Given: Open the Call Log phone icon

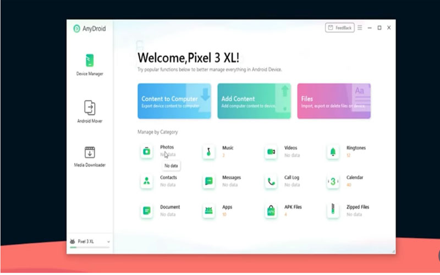Looking at the screenshot, I should pos(271,182).
